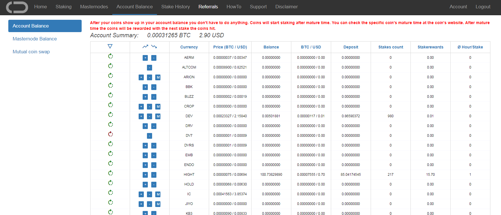Click the M masternode button for JIYO
Screen dimensions: 501x215
tap(158, 204)
